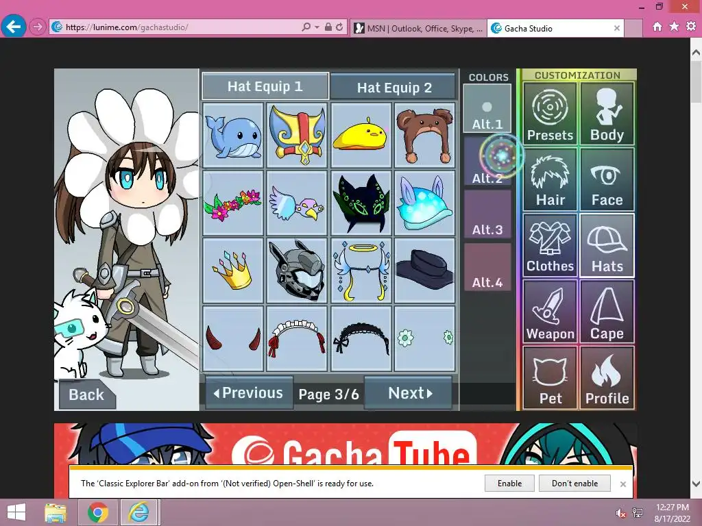Click the page scrollbar down arrow
This screenshot has height=526, width=702.
tap(697, 484)
